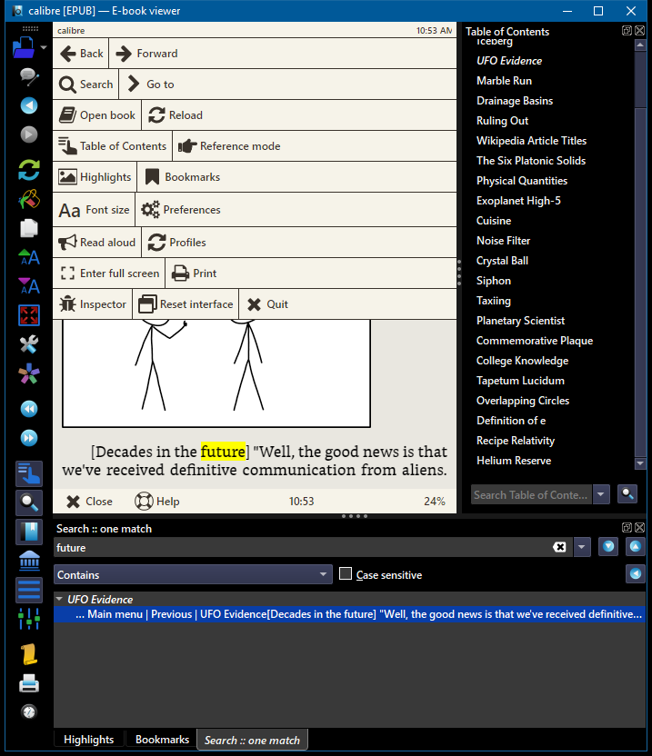Open Marble Run in Table of Contents

[505, 81]
